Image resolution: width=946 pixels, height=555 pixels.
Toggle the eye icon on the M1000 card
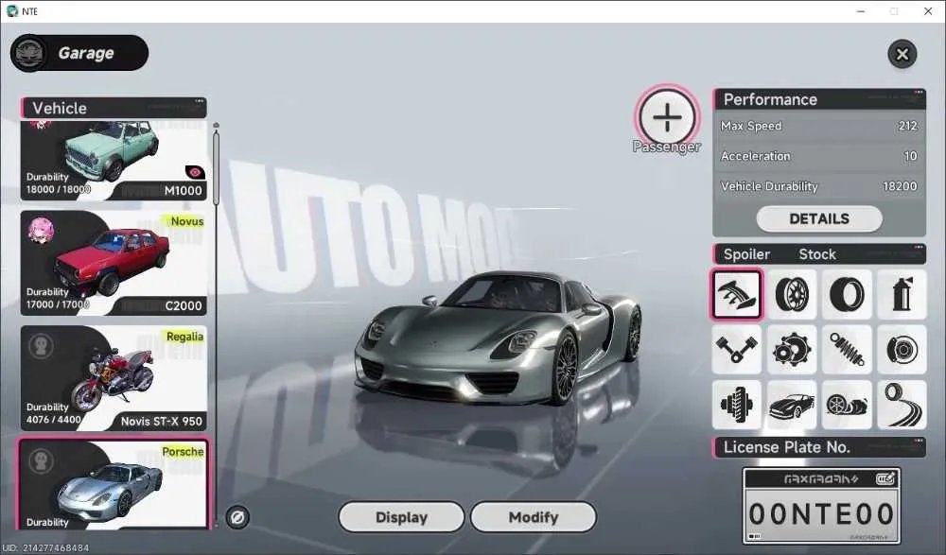195,172
